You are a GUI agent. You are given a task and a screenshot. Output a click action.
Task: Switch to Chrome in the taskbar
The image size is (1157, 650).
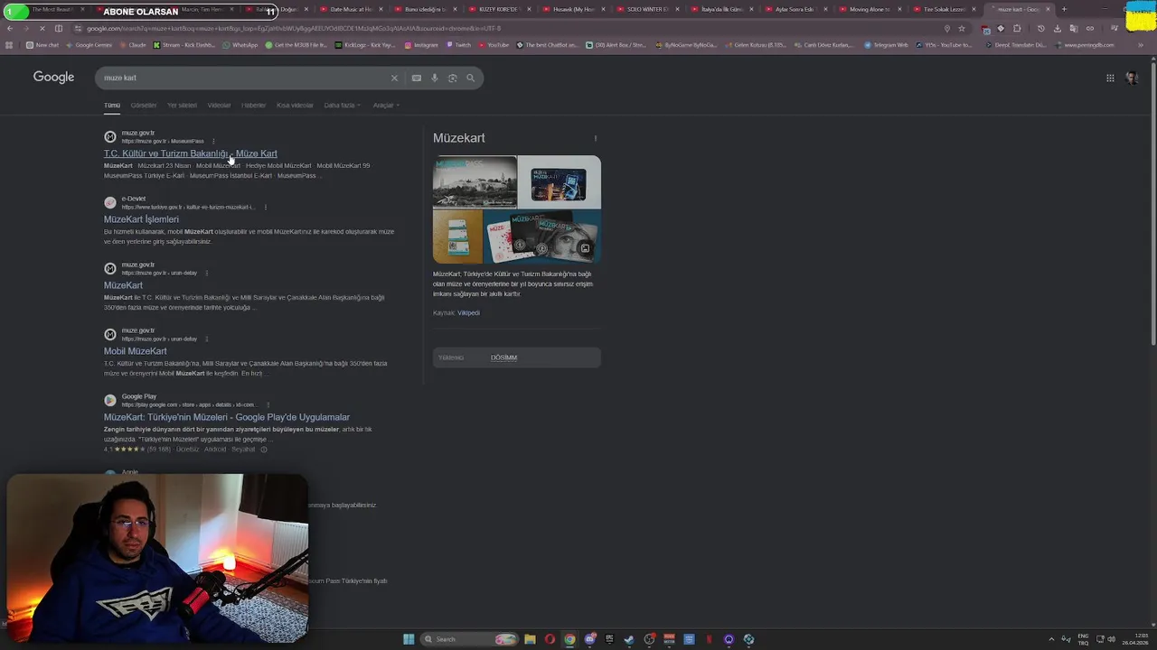[x=569, y=639]
